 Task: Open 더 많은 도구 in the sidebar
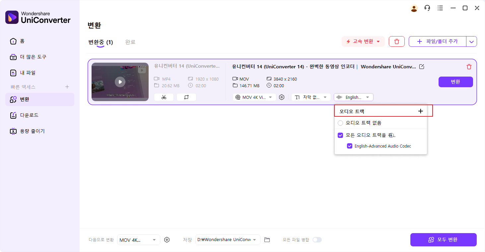tap(40, 57)
